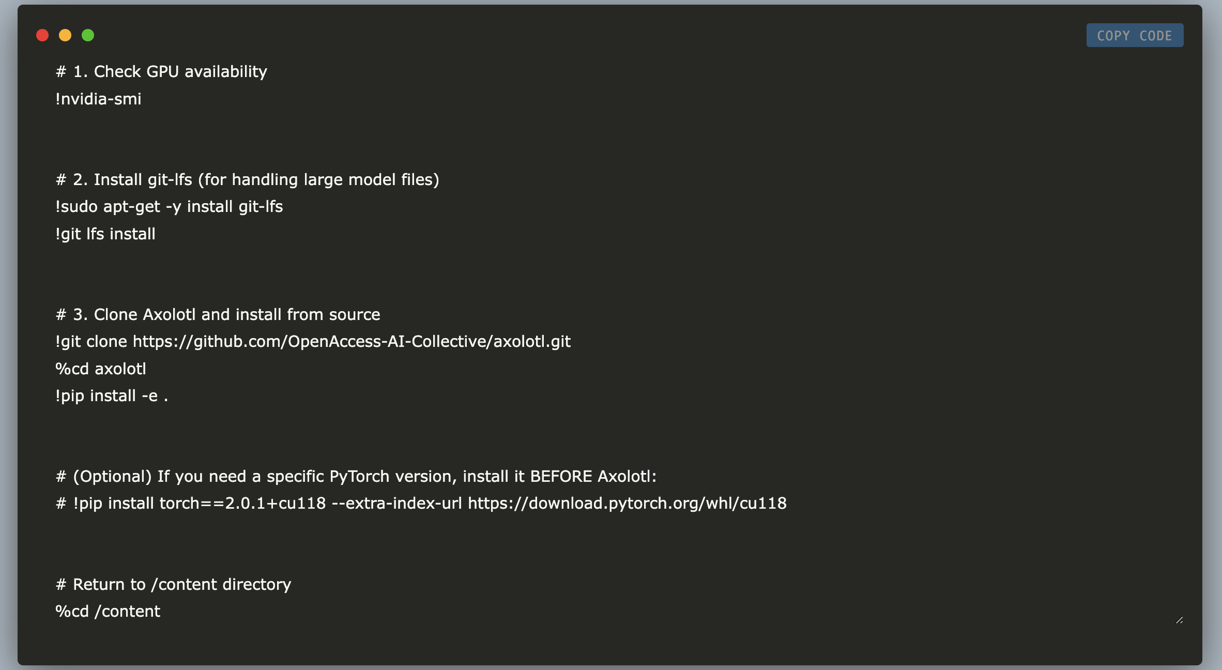1222x670 pixels.
Task: Click the Return to /content directory comment
Action: coord(173,584)
